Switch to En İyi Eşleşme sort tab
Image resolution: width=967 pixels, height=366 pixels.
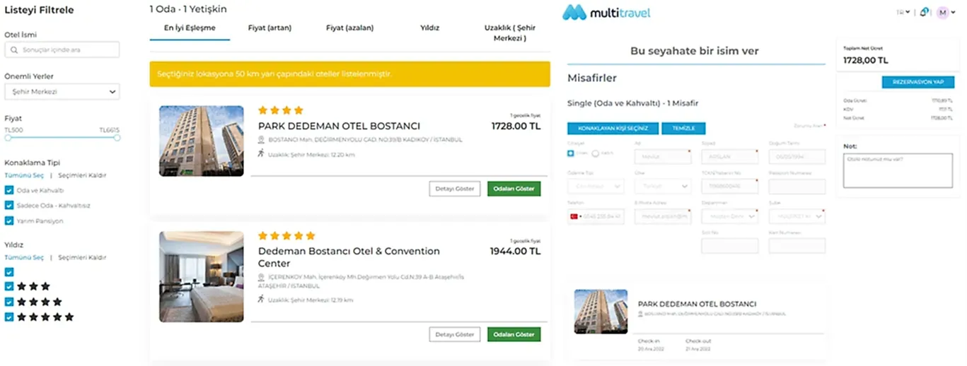click(x=190, y=28)
